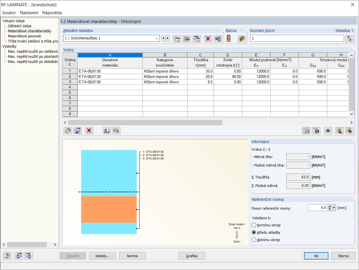Open color palette editor icon

click(242, 39)
